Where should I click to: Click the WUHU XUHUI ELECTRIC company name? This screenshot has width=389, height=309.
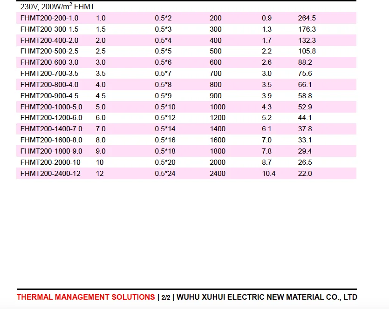coord(267,297)
